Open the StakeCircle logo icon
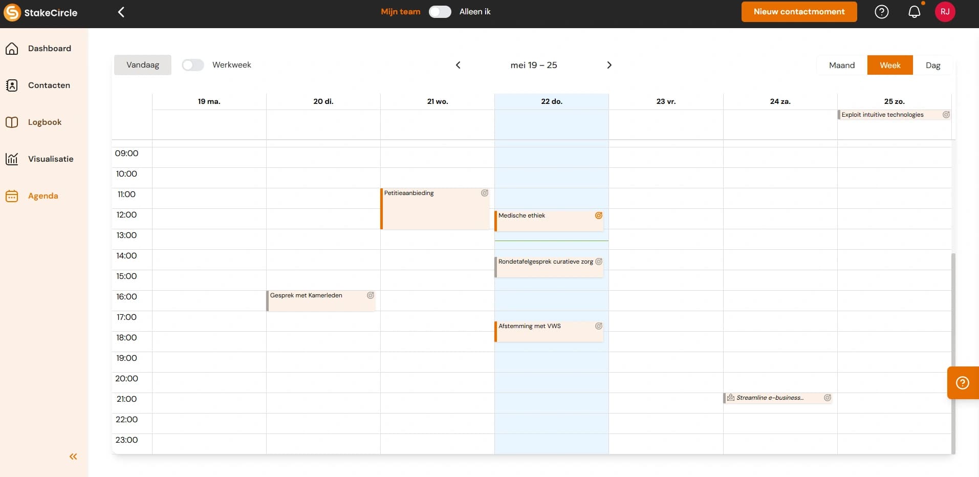This screenshot has width=979, height=477. coord(11,12)
